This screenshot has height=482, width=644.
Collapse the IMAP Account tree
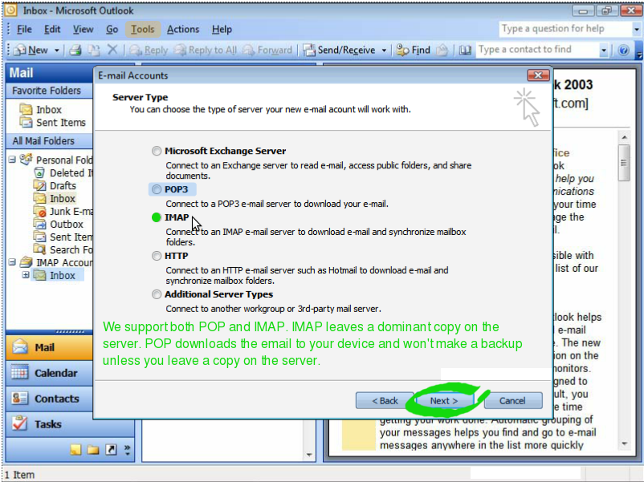[x=12, y=261]
